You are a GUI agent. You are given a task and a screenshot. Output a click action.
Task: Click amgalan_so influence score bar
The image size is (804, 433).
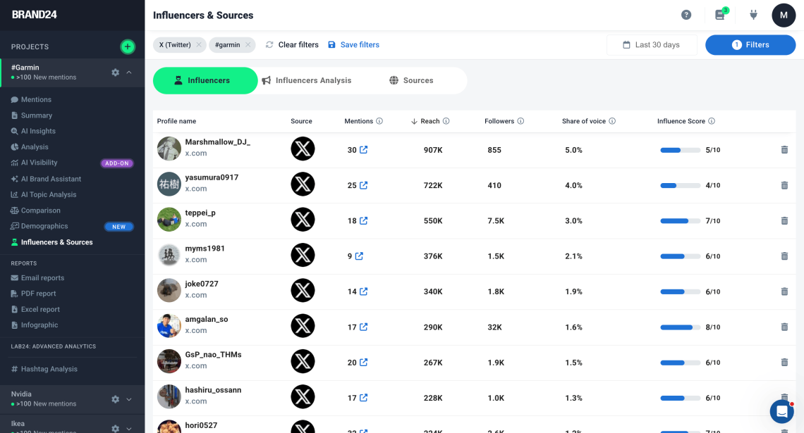point(676,327)
